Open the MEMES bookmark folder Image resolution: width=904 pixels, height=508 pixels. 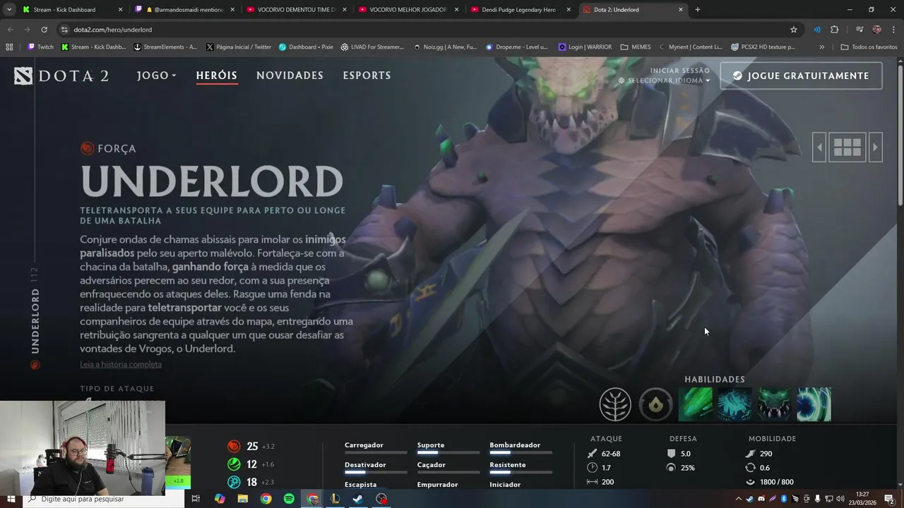coord(636,47)
